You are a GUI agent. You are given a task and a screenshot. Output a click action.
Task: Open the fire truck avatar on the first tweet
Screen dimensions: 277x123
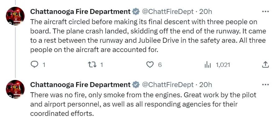click(x=15, y=16)
